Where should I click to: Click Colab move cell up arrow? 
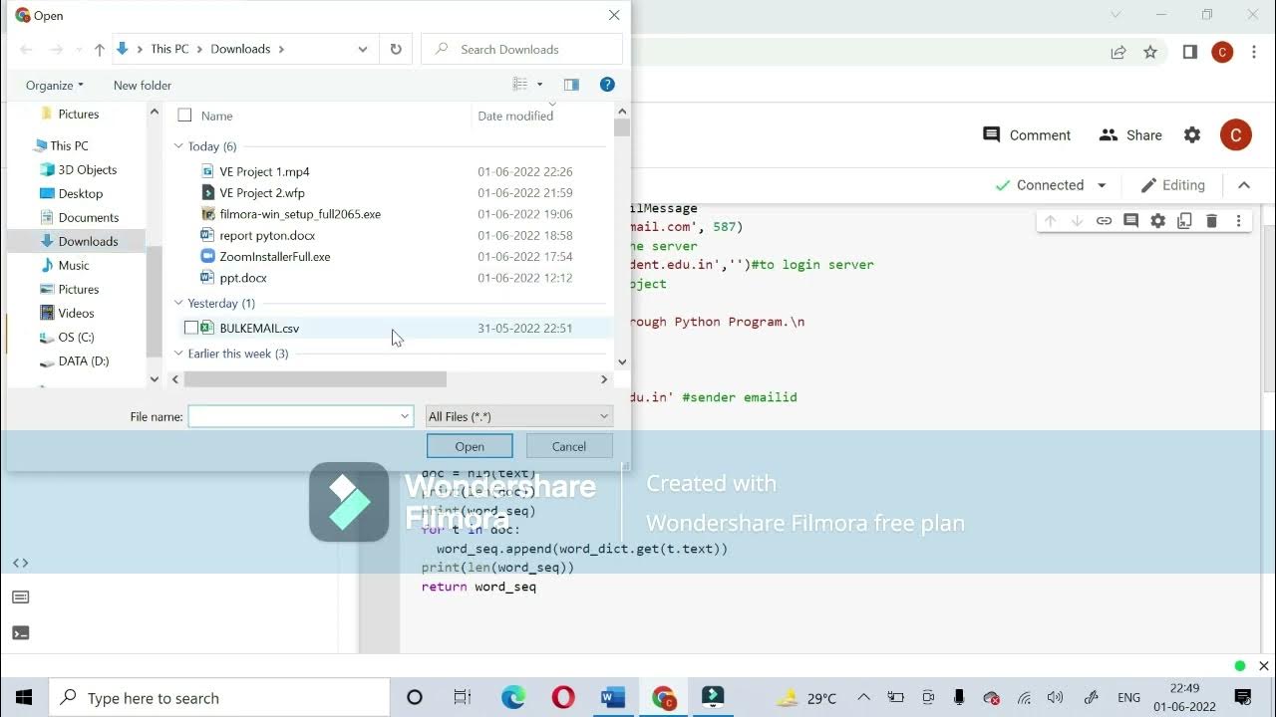click(x=1050, y=221)
